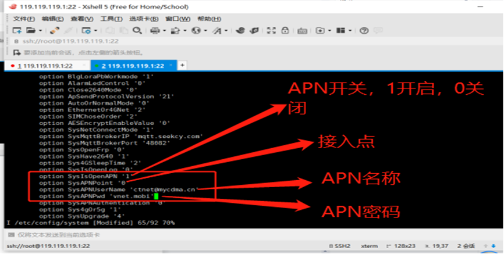The height and width of the screenshot is (254, 504).
Task: Launch Xftp from the toolbar icon
Action: (240, 30)
